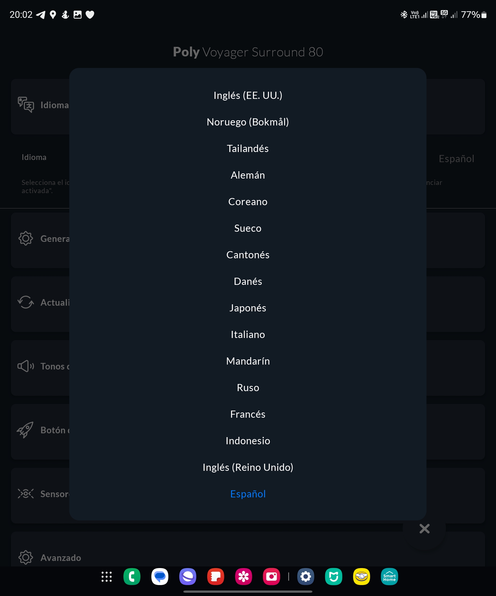Open the Español language dropdown value
496x596 pixels.
click(456, 159)
